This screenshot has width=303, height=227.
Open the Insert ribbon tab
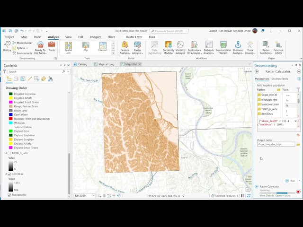[x=37, y=37]
